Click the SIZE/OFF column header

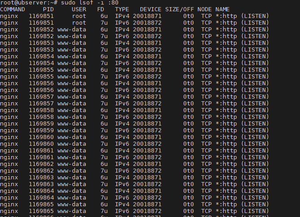point(180,9)
